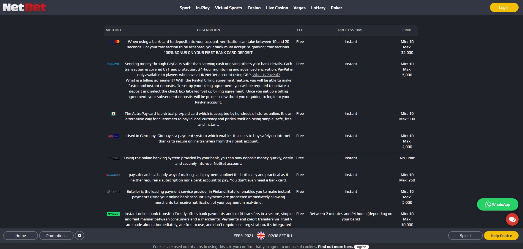Screen dimensions: 523x249
Task: Click the METHOD column header
Action: click(x=113, y=30)
